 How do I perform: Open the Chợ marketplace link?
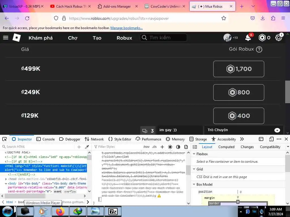tap(73, 38)
